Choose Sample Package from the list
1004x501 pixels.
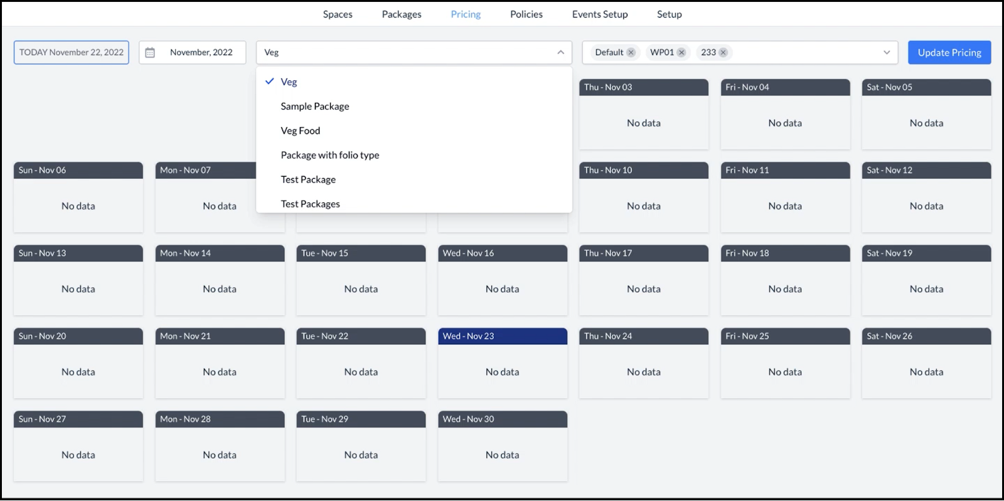pyautogui.click(x=315, y=107)
